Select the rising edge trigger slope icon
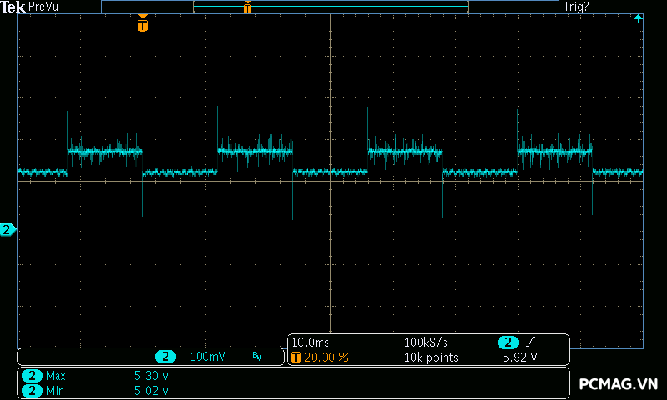Viewport: 667px width, 400px height. [x=531, y=342]
